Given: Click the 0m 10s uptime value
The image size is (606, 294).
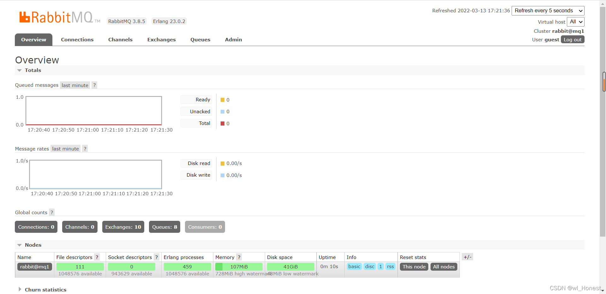Looking at the screenshot, I should pos(329,267).
